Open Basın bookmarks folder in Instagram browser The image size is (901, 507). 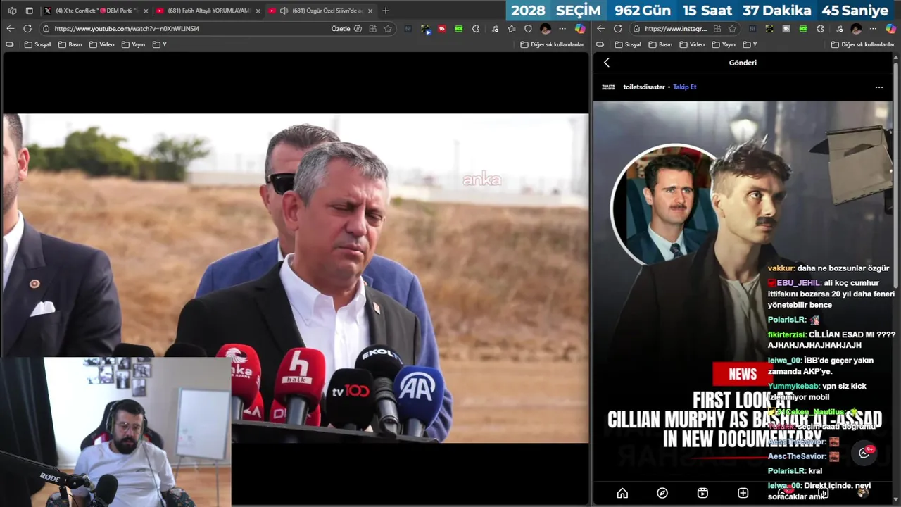click(x=660, y=44)
